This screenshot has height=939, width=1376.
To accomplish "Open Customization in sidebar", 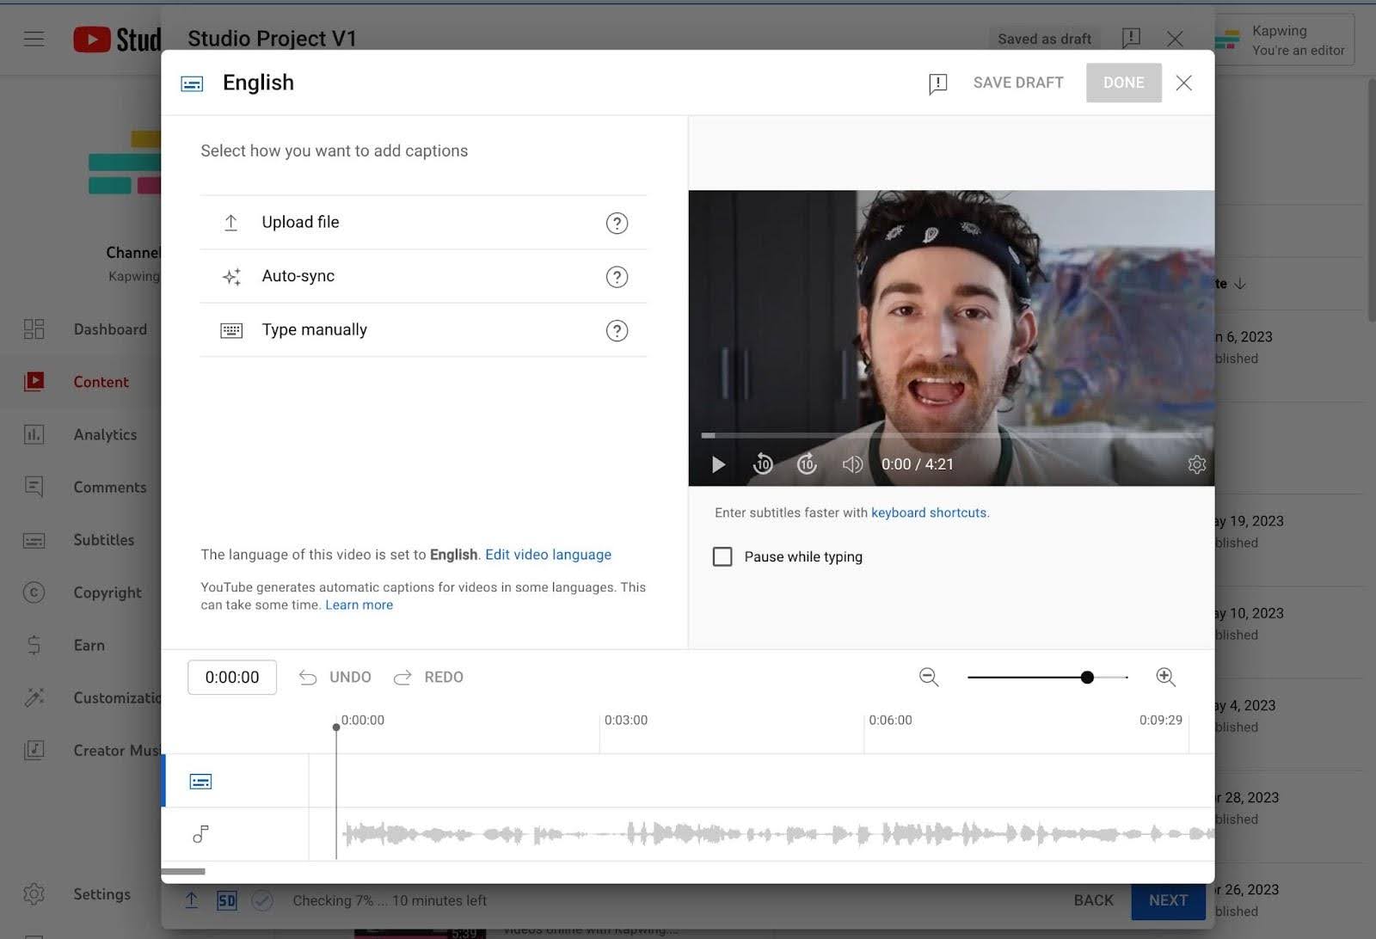I will point(117,697).
